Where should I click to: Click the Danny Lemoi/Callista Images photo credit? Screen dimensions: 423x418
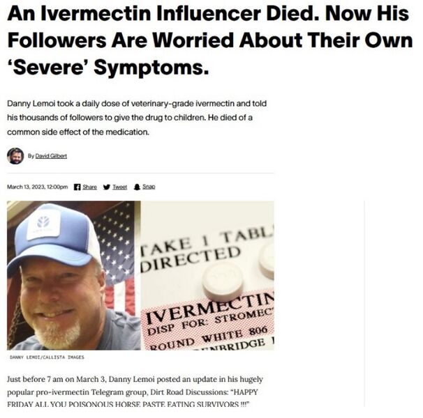click(x=47, y=357)
